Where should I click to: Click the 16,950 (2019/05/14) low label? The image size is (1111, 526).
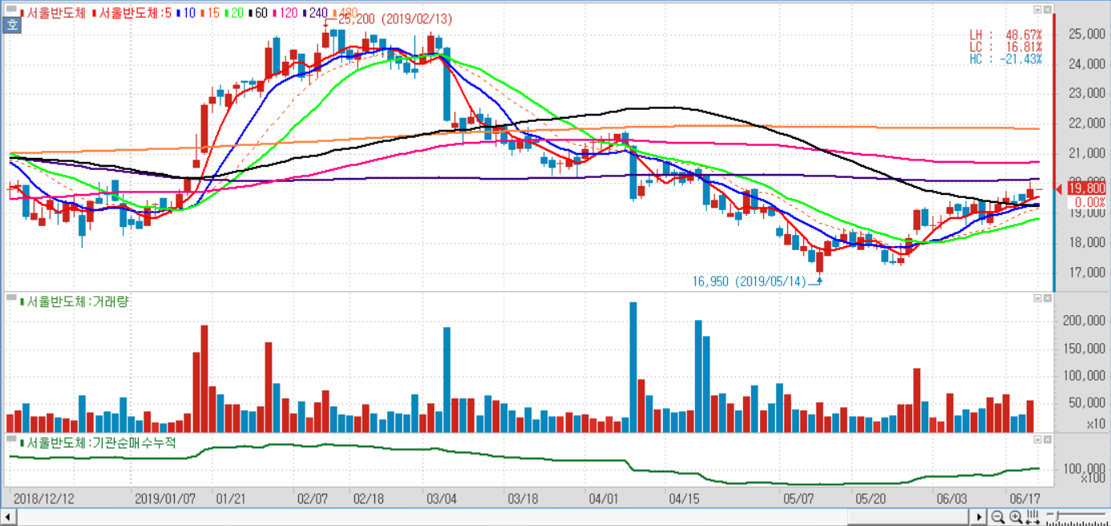[x=749, y=281]
